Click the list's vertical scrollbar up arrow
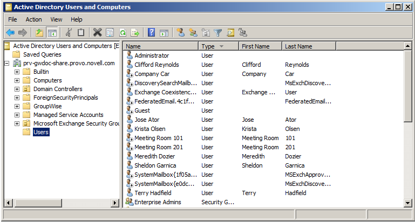 [407, 46]
